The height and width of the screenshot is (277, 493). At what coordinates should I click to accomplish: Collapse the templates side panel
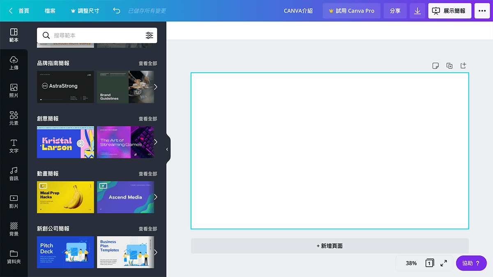pyautogui.click(x=167, y=149)
